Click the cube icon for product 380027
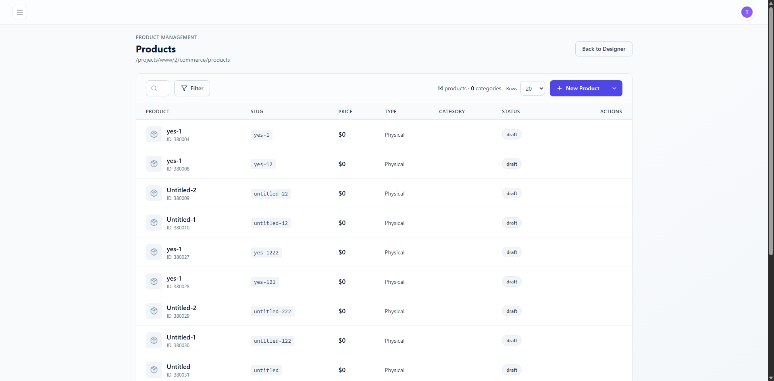 tap(154, 252)
